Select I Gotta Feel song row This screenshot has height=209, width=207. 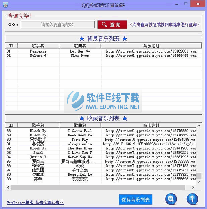coord(101,131)
